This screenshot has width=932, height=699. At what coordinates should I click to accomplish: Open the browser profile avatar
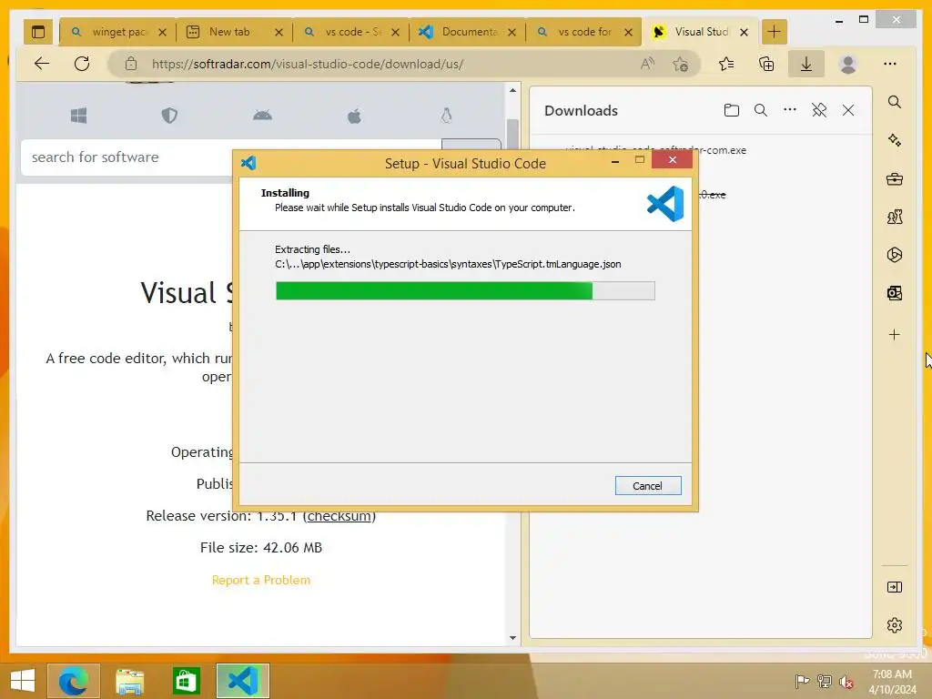click(x=848, y=64)
